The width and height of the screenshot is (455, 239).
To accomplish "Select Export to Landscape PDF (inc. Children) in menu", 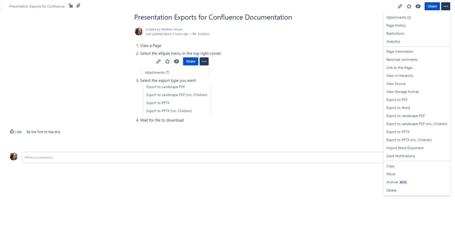I will (x=417, y=124).
